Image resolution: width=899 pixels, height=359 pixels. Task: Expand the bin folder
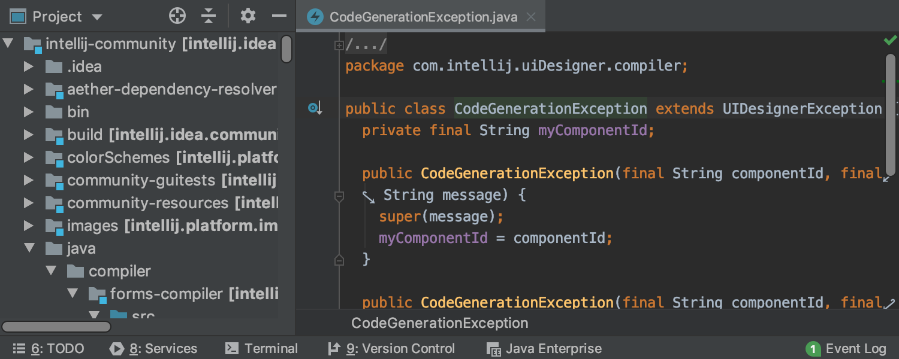point(28,111)
